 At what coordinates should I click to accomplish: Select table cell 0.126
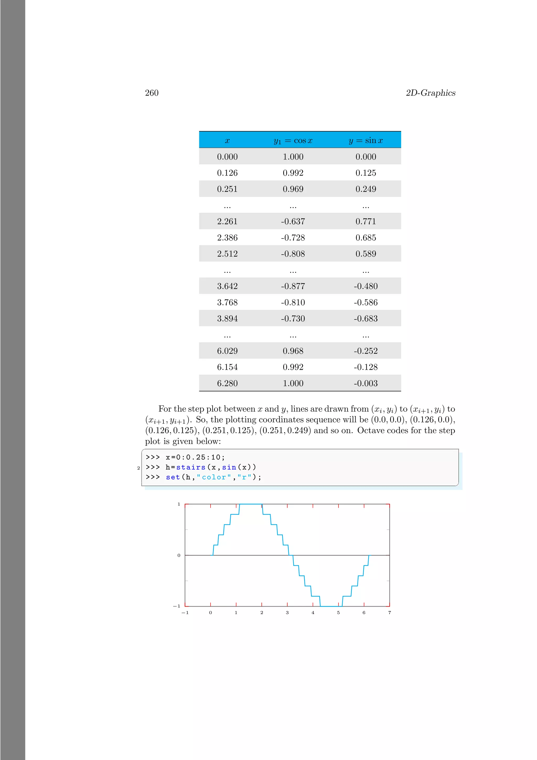pyautogui.click(x=227, y=173)
